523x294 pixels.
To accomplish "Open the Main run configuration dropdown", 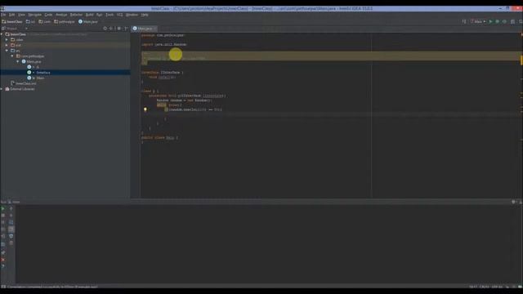I will point(478,22).
